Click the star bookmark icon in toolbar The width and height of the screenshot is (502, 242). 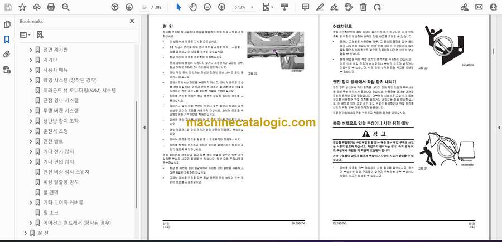pos(22,7)
